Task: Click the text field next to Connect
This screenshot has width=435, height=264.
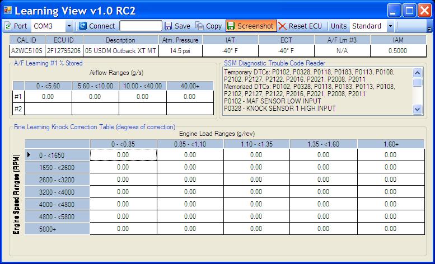Action: [x=141, y=26]
